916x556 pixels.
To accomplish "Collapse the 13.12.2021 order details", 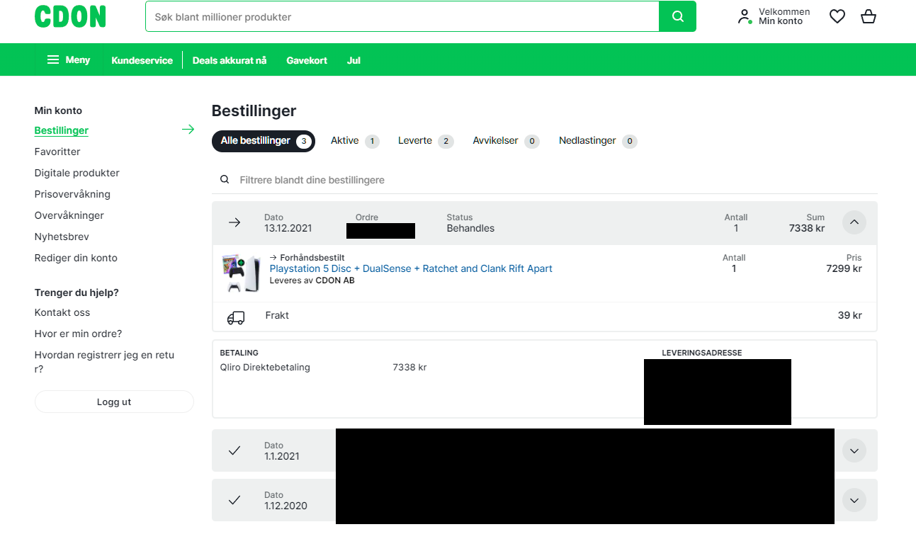I will click(854, 222).
